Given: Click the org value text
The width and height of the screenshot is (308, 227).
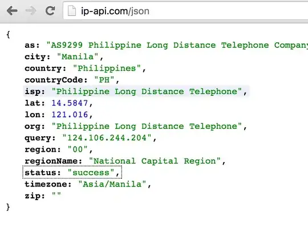Looking at the screenshot, I should click(x=147, y=126).
